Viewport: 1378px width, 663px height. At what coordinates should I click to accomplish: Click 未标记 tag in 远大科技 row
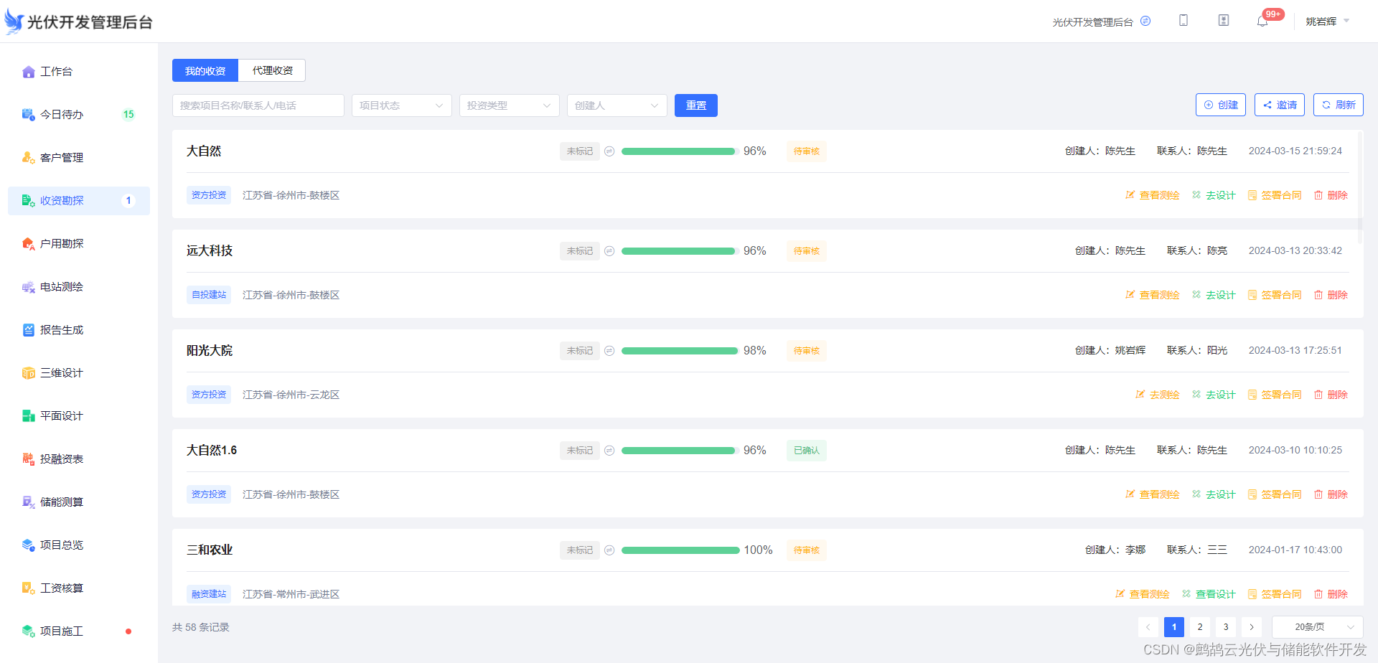click(x=580, y=251)
